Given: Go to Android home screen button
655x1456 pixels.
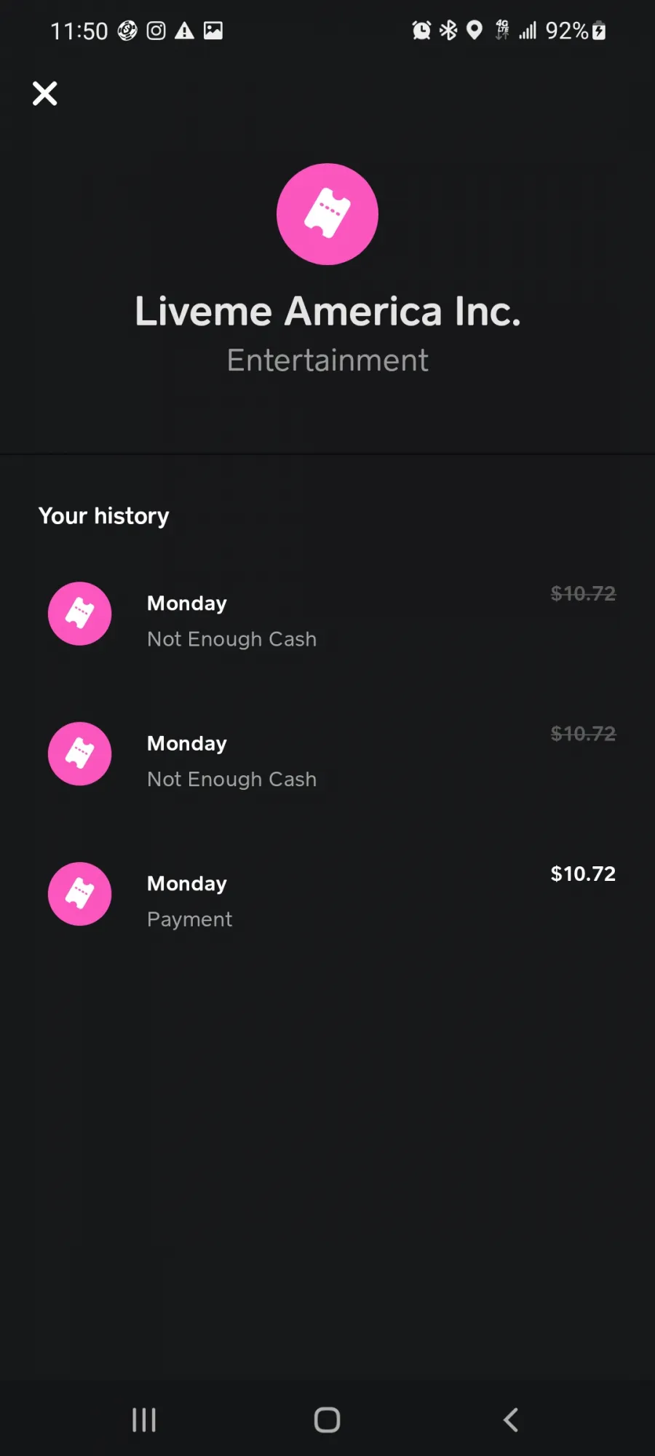Looking at the screenshot, I should (327, 1420).
